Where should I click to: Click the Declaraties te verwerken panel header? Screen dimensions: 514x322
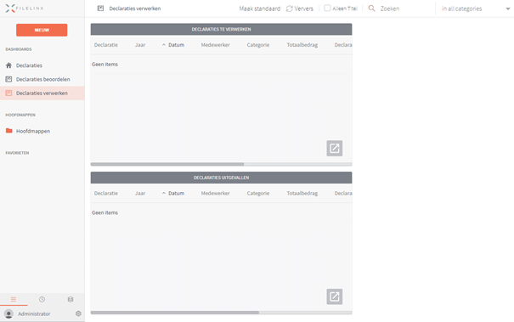[221, 29]
